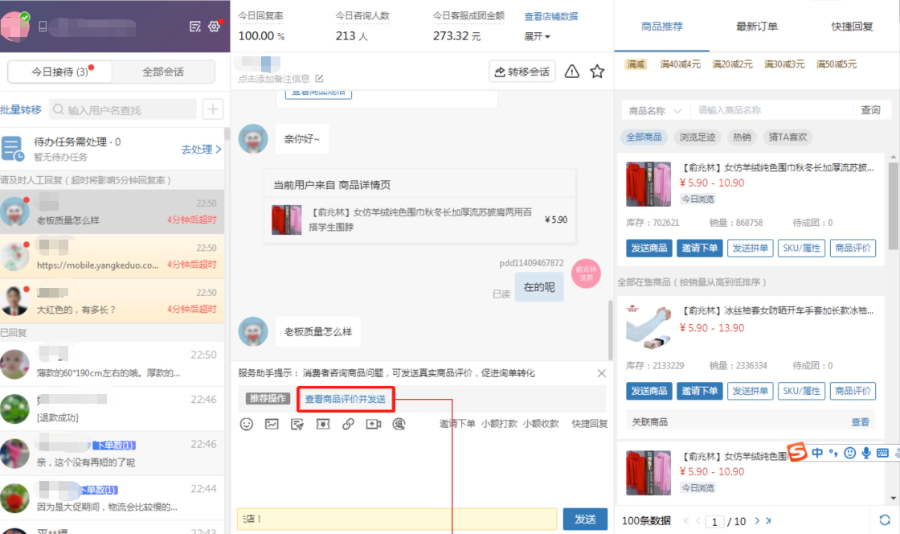900x534 pixels.
Task: Open the settings gear in header
Action: (214, 27)
